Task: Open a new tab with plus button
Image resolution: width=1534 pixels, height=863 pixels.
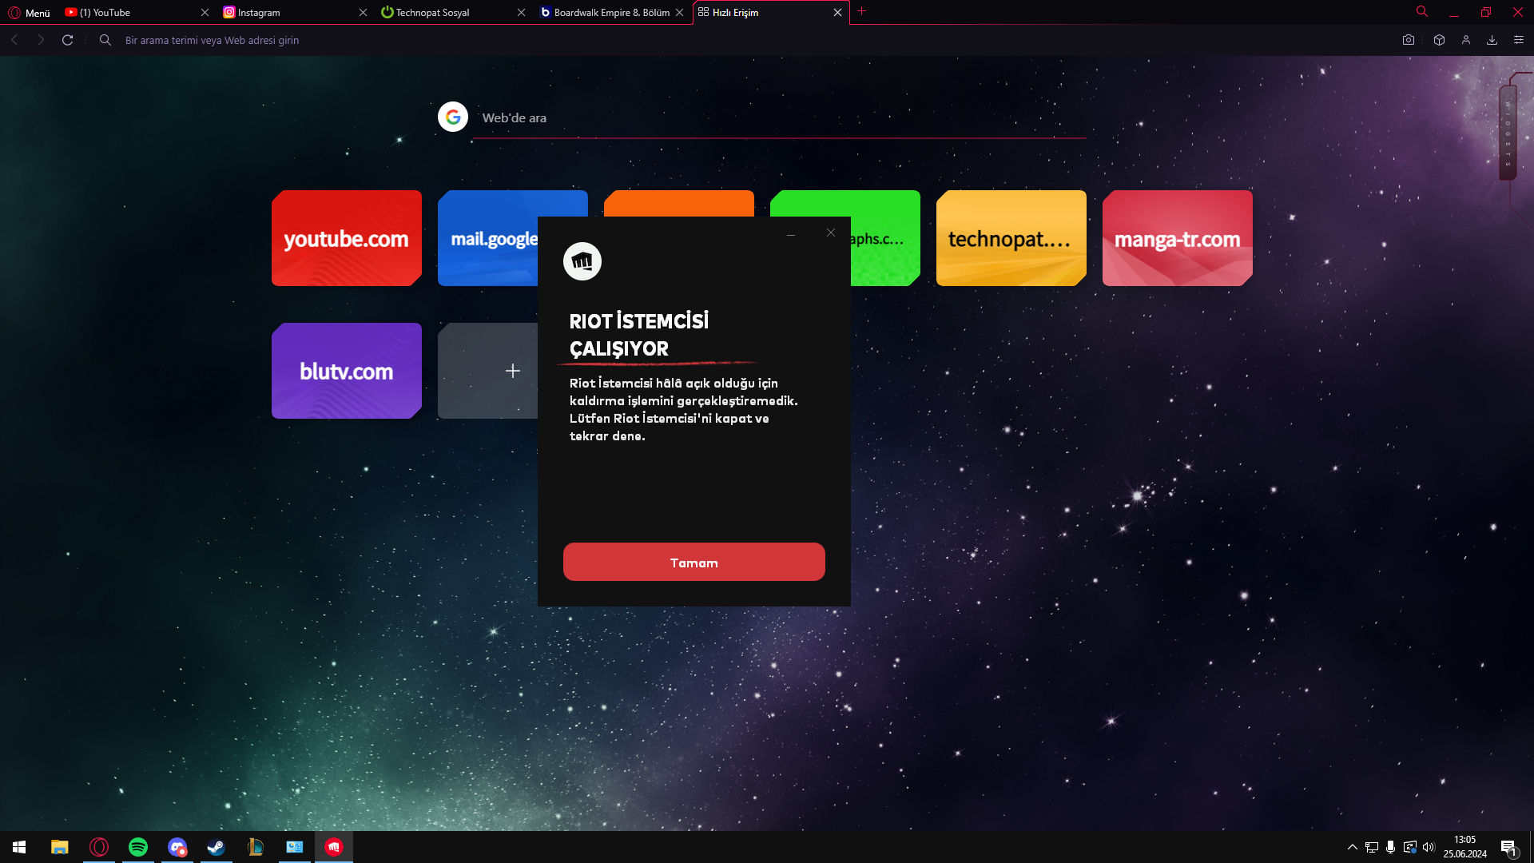Action: tap(861, 12)
